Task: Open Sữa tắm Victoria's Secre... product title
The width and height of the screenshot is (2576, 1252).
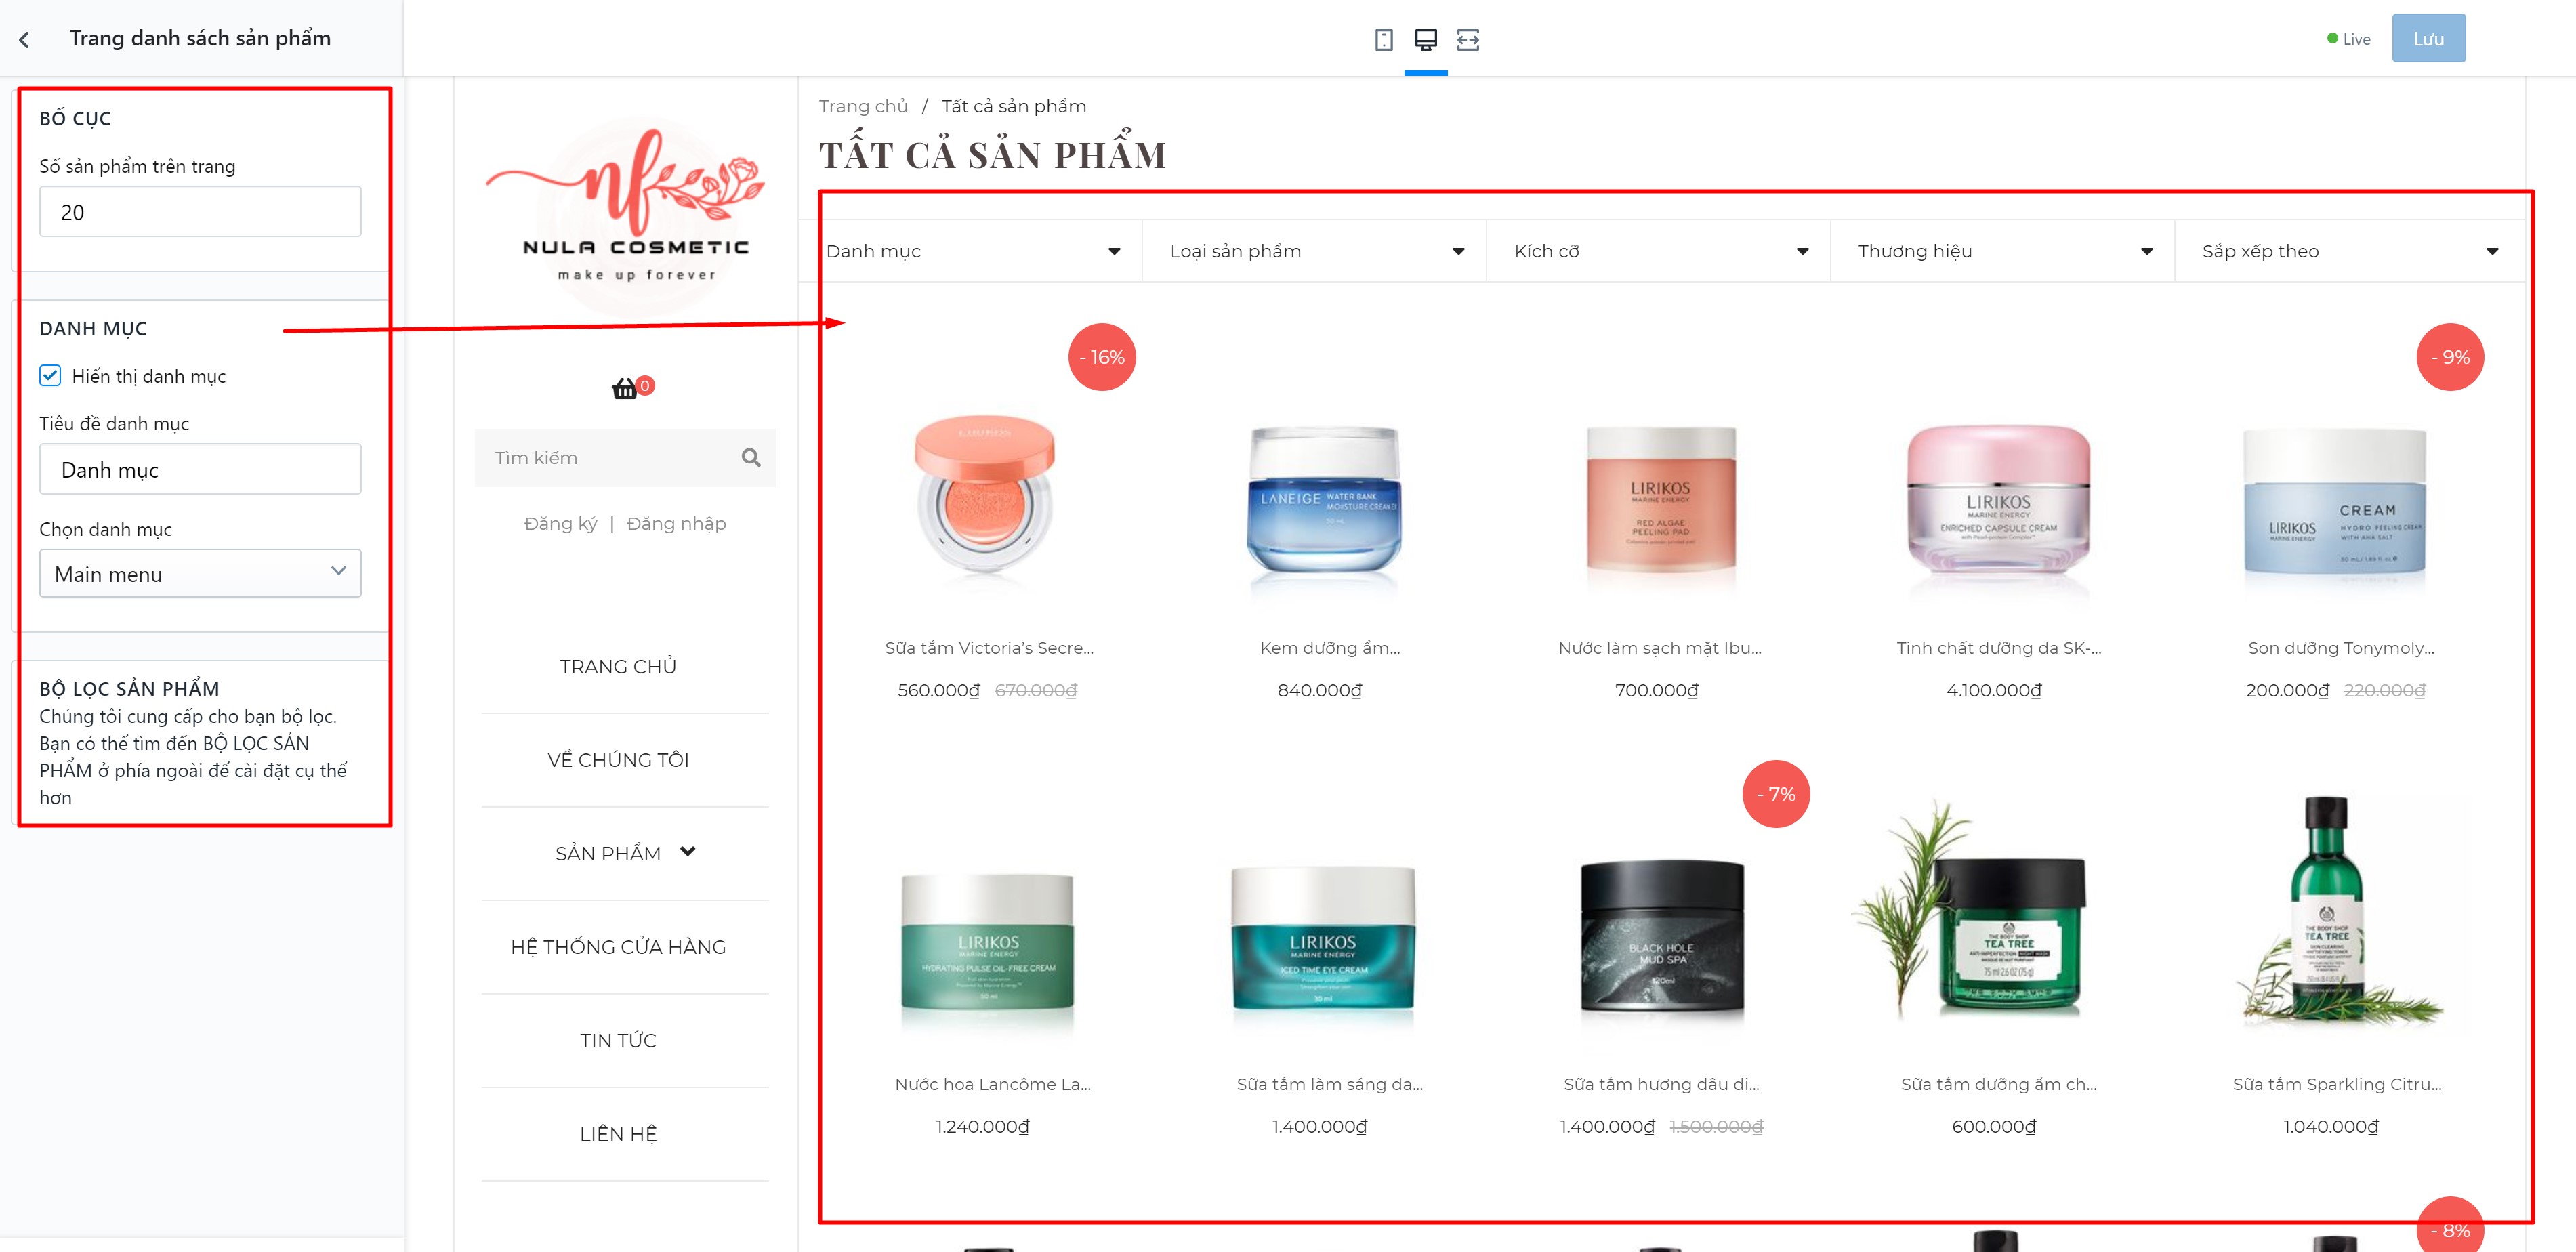Action: click(989, 648)
